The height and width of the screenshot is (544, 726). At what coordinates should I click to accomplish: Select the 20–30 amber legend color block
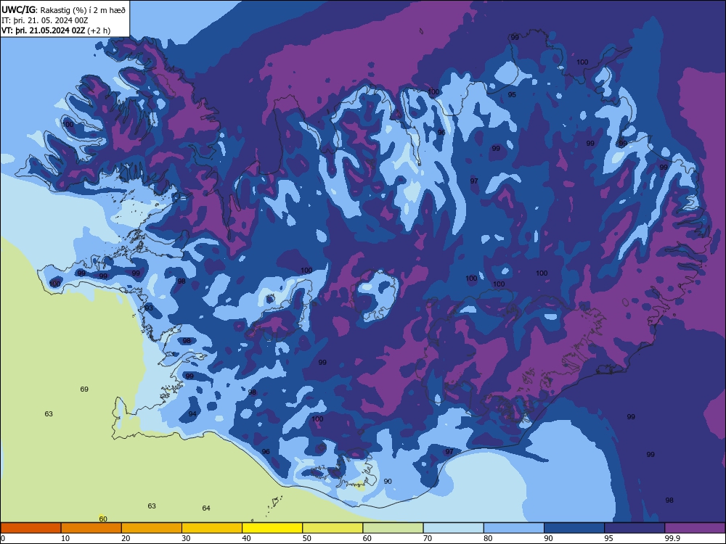point(152,528)
